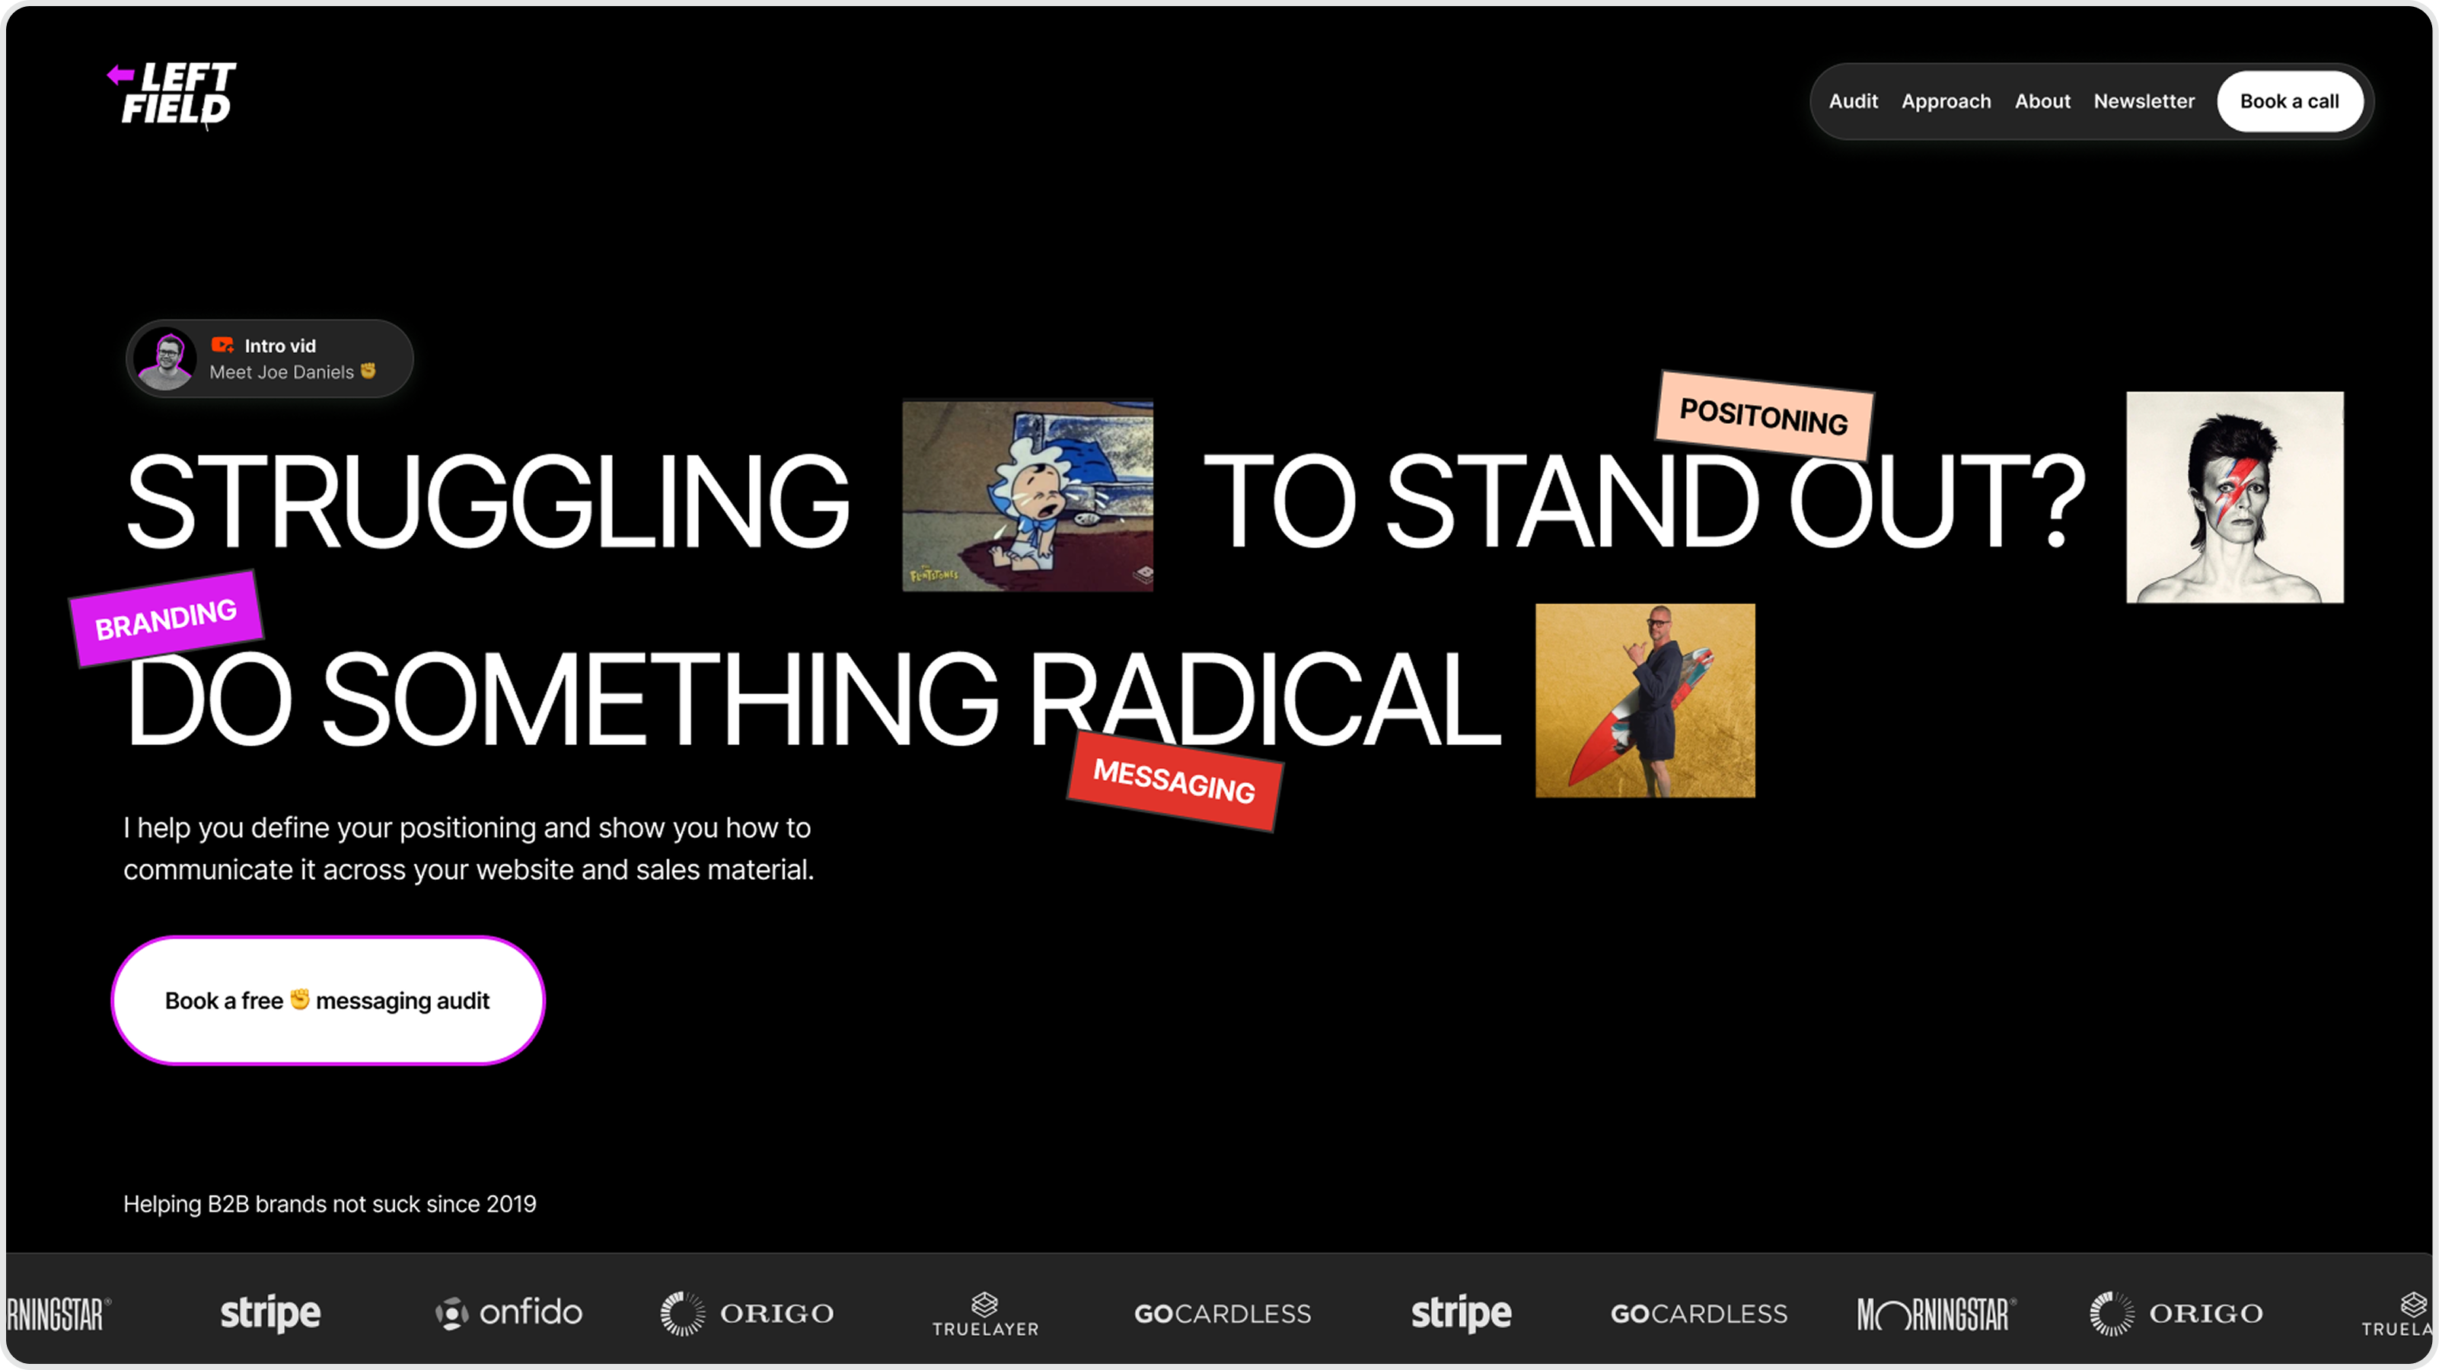This screenshot has width=2439, height=1370.
Task: Click the red MESSAGING sticker
Action: click(x=1174, y=781)
